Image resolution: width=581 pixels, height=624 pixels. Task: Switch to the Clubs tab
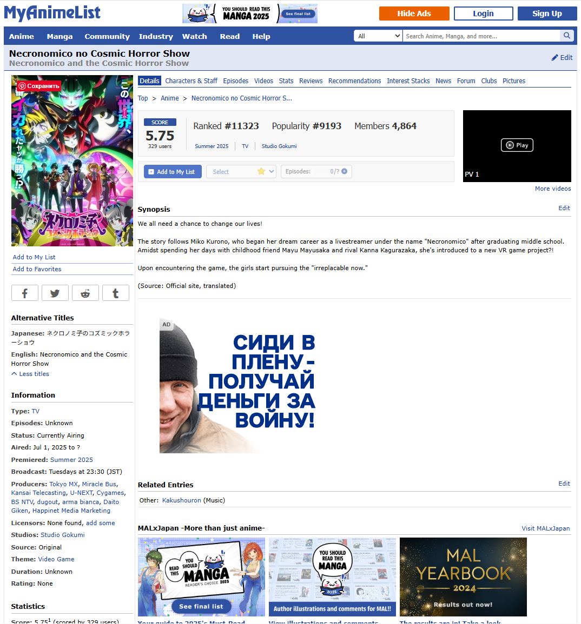tap(489, 81)
